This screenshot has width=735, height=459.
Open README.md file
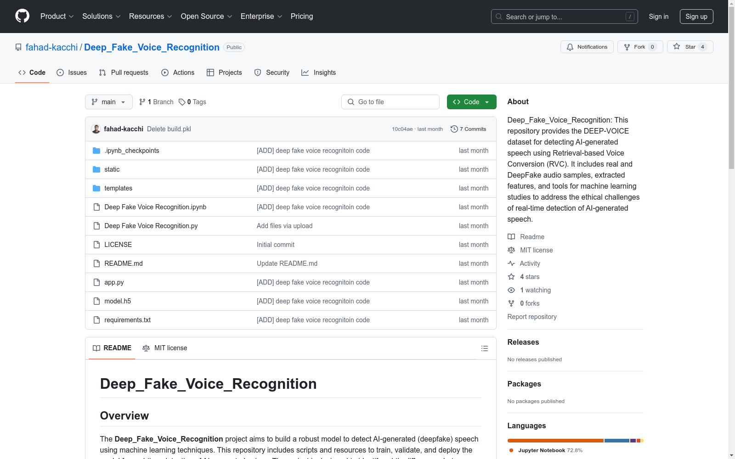click(x=124, y=263)
